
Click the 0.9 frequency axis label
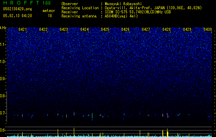pos(3,79)
